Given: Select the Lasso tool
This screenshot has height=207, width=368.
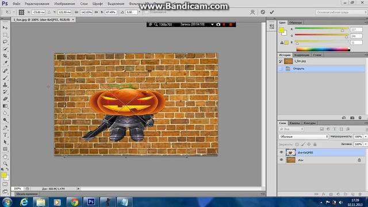Looking at the screenshot, I should pos(5,42).
